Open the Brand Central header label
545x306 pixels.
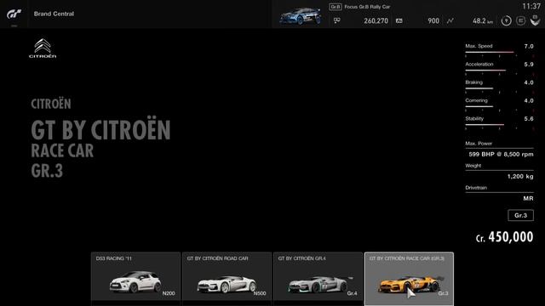point(54,14)
